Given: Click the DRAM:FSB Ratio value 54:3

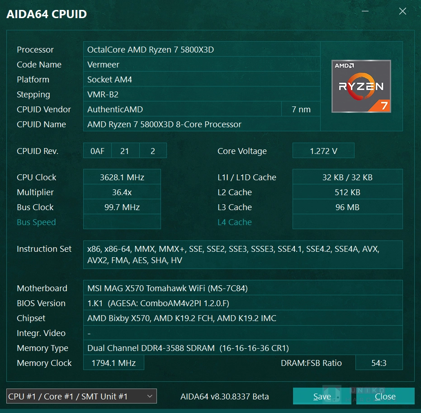Looking at the screenshot, I should pyautogui.click(x=379, y=363).
